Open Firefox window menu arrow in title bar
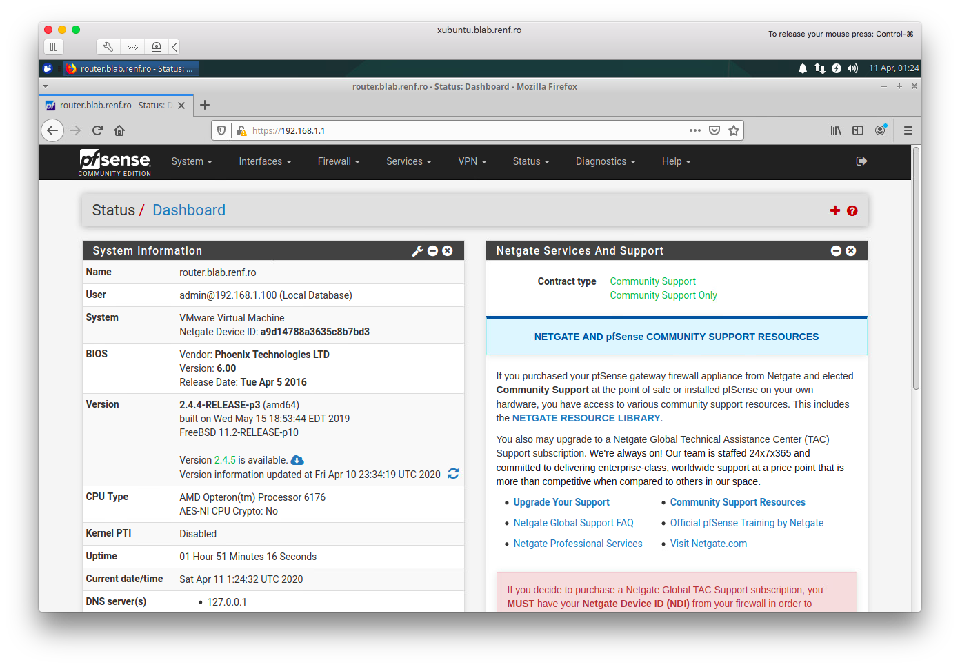The height and width of the screenshot is (667, 960). (46, 86)
